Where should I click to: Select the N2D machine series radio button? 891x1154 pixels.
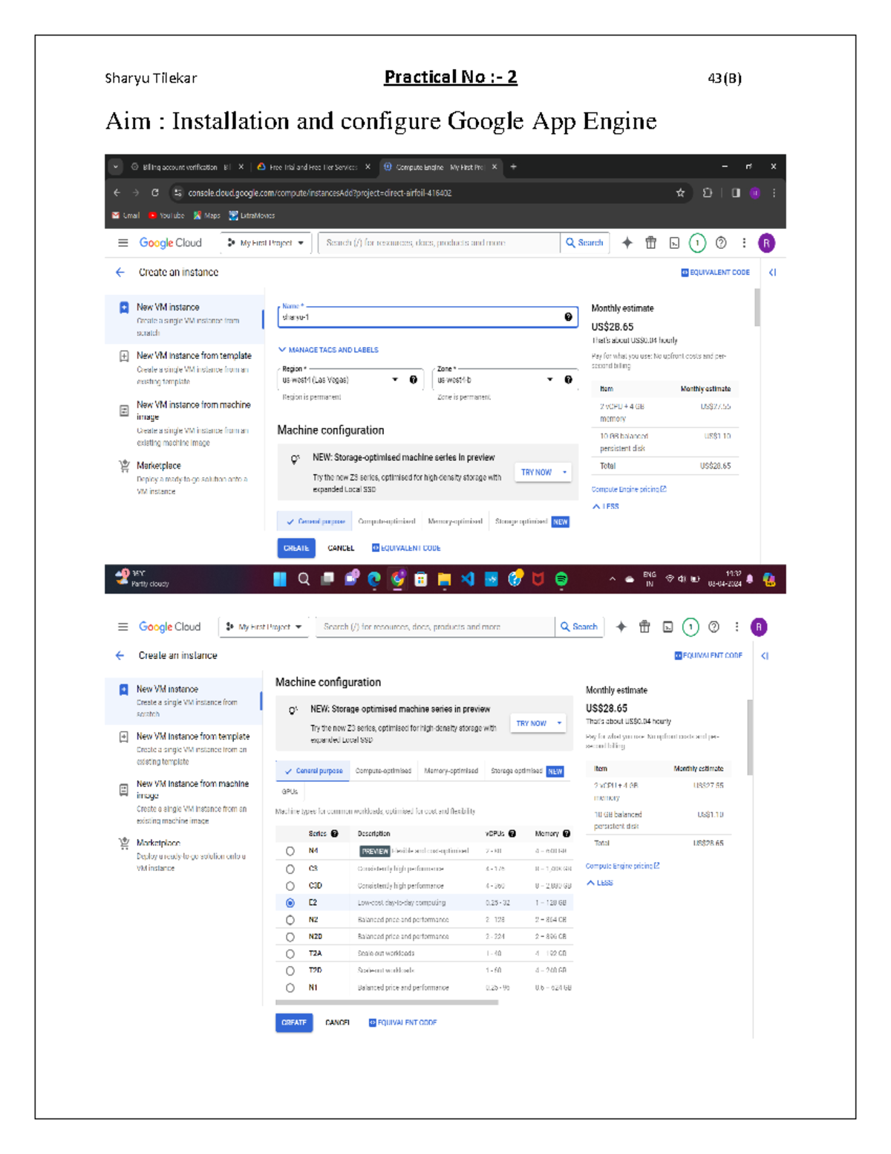290,937
